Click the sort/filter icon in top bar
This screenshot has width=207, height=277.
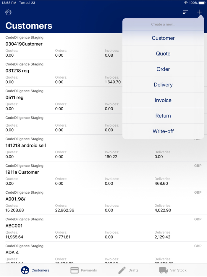[x=185, y=12]
